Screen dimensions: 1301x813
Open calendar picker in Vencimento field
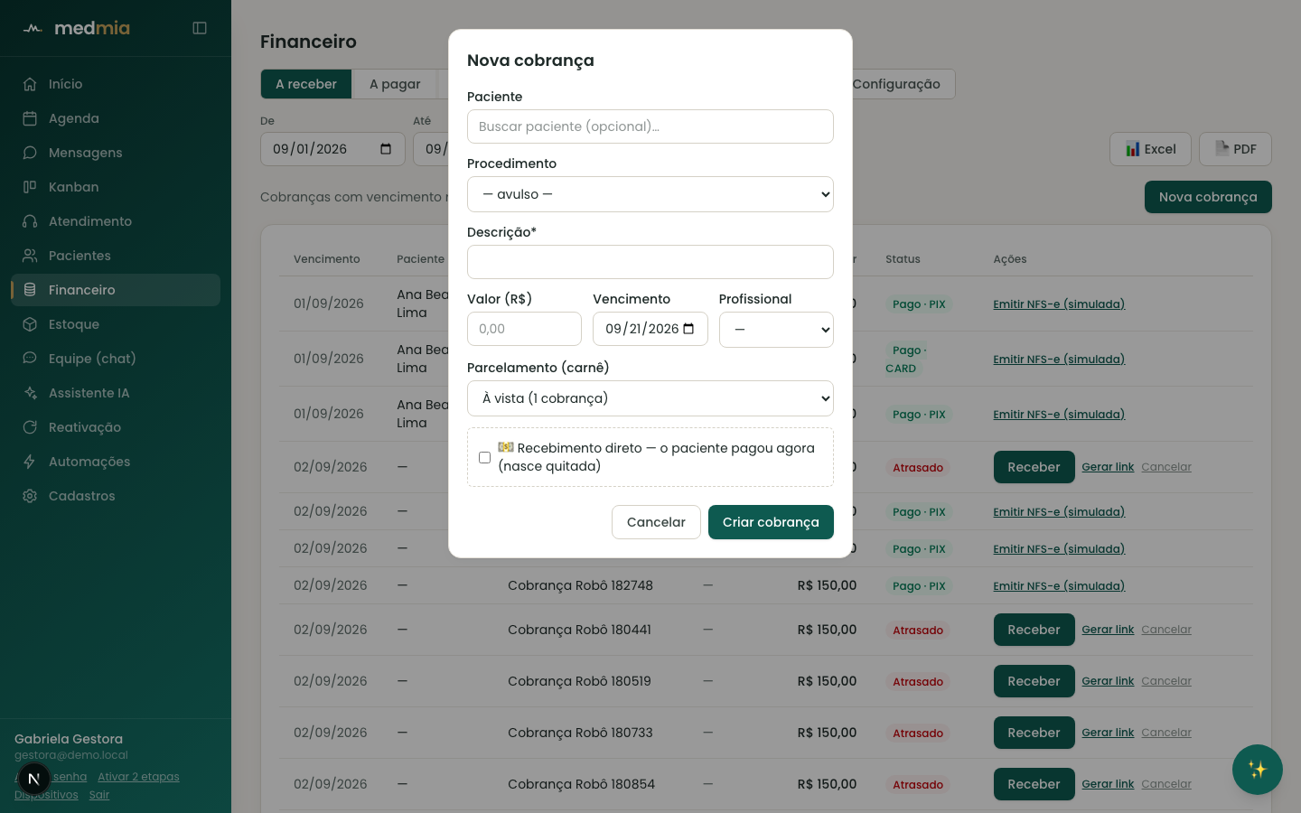(688, 329)
